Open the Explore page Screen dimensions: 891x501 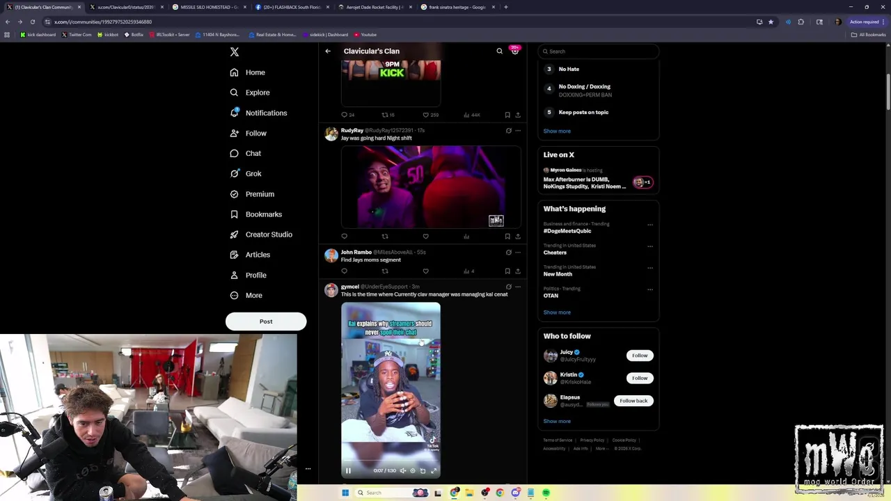point(249,93)
